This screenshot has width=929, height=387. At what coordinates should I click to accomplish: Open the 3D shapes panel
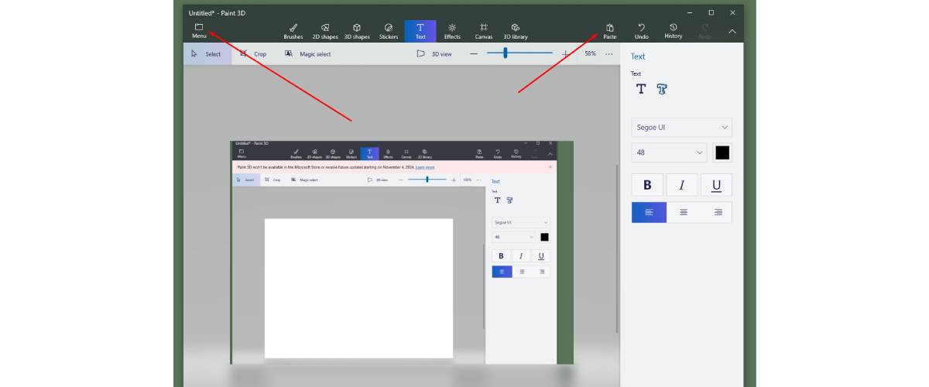pos(357,31)
